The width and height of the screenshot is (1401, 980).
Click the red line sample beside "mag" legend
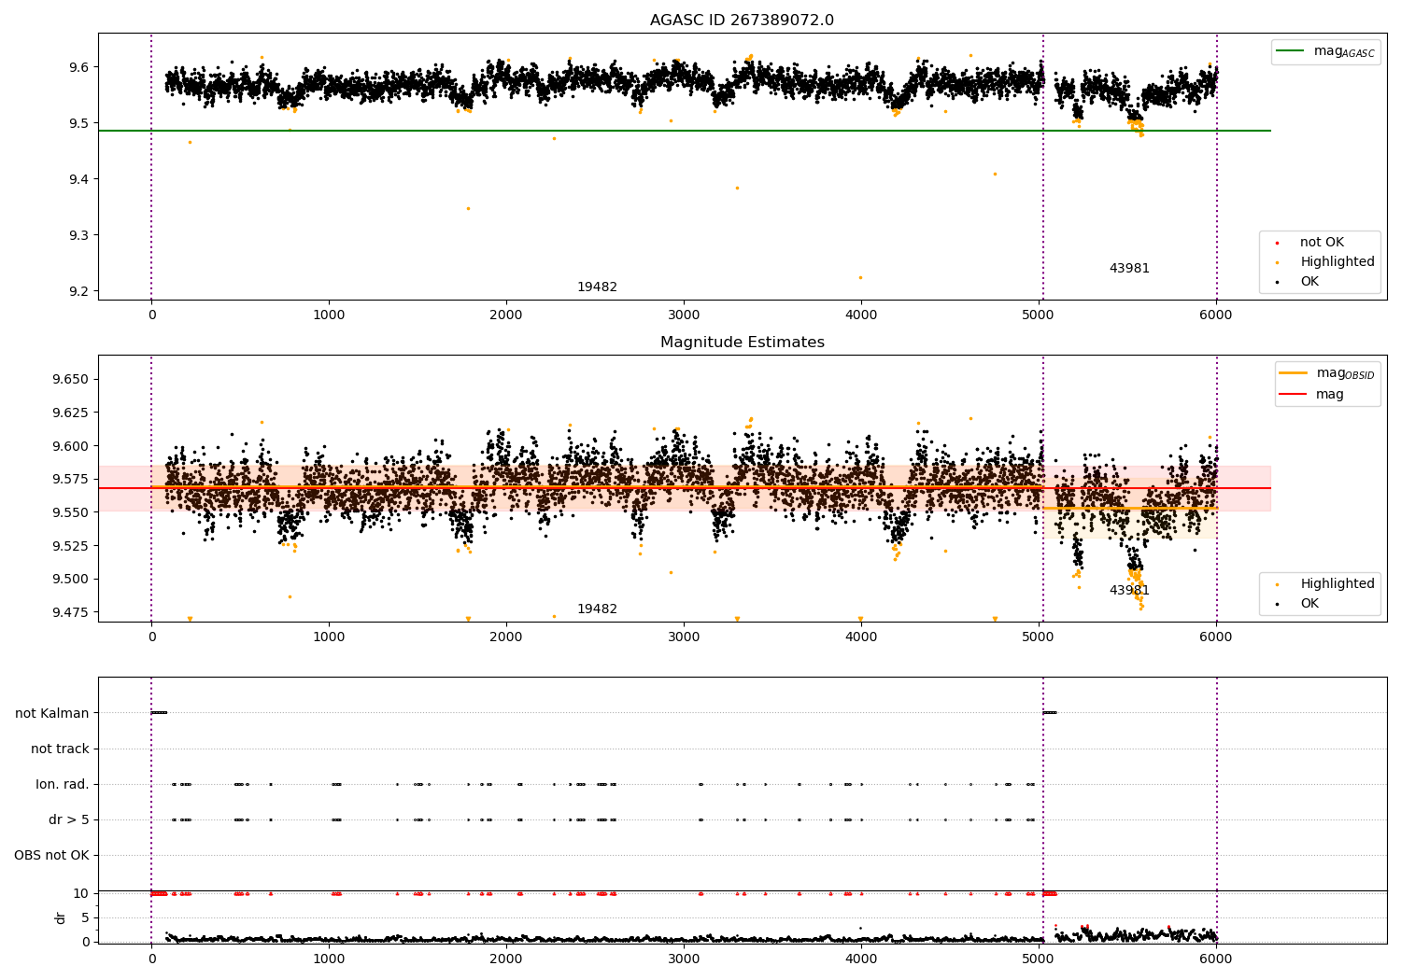[1293, 394]
